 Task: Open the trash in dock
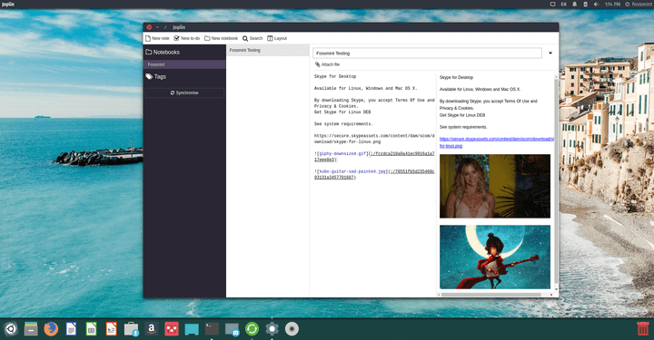point(643,328)
